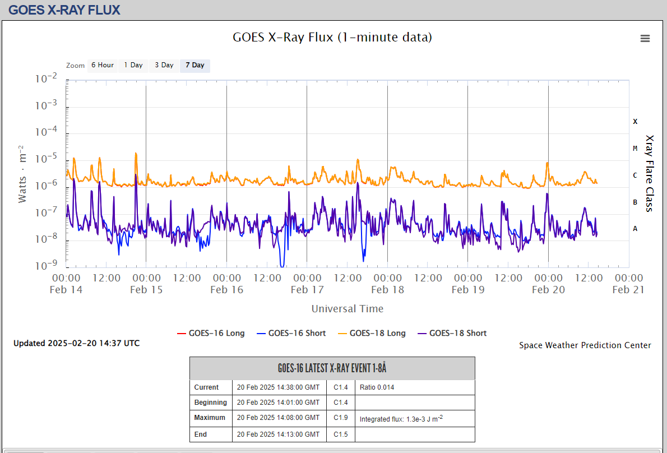Set zoom range to 6 Hour
The image size is (667, 453).
point(103,65)
